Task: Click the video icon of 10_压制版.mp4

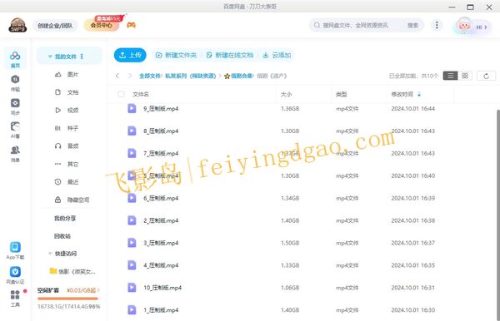Action: click(132, 288)
